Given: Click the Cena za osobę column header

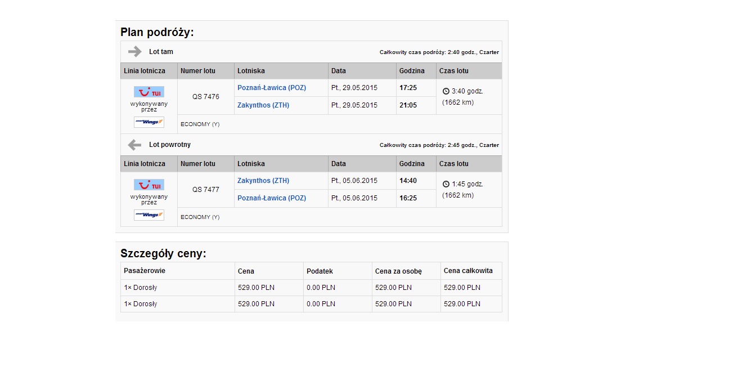Looking at the screenshot, I should tap(398, 271).
